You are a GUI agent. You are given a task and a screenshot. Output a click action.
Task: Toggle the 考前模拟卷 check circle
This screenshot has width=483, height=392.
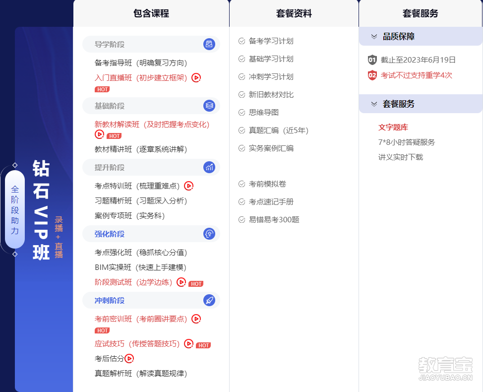[242, 184]
